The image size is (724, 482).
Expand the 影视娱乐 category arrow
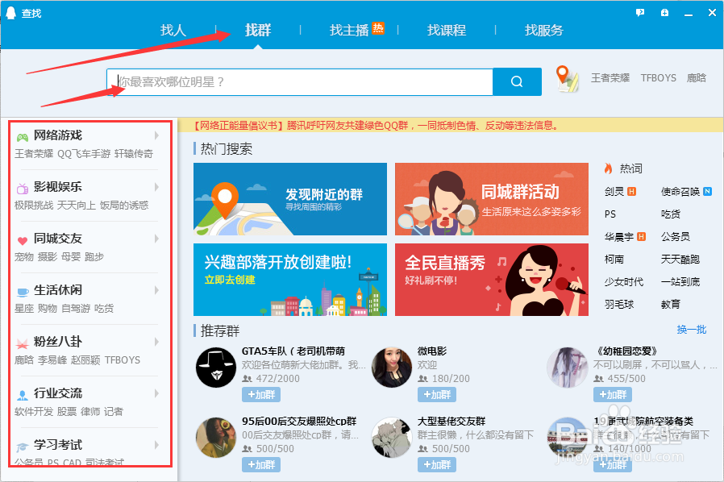pos(156,187)
